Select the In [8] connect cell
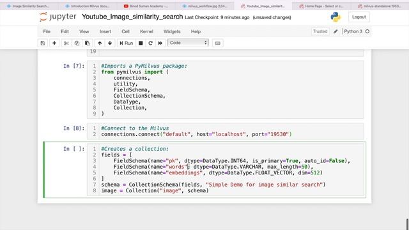 click(x=226, y=131)
